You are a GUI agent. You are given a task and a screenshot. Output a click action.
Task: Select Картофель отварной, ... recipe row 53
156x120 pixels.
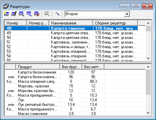click(71, 51)
